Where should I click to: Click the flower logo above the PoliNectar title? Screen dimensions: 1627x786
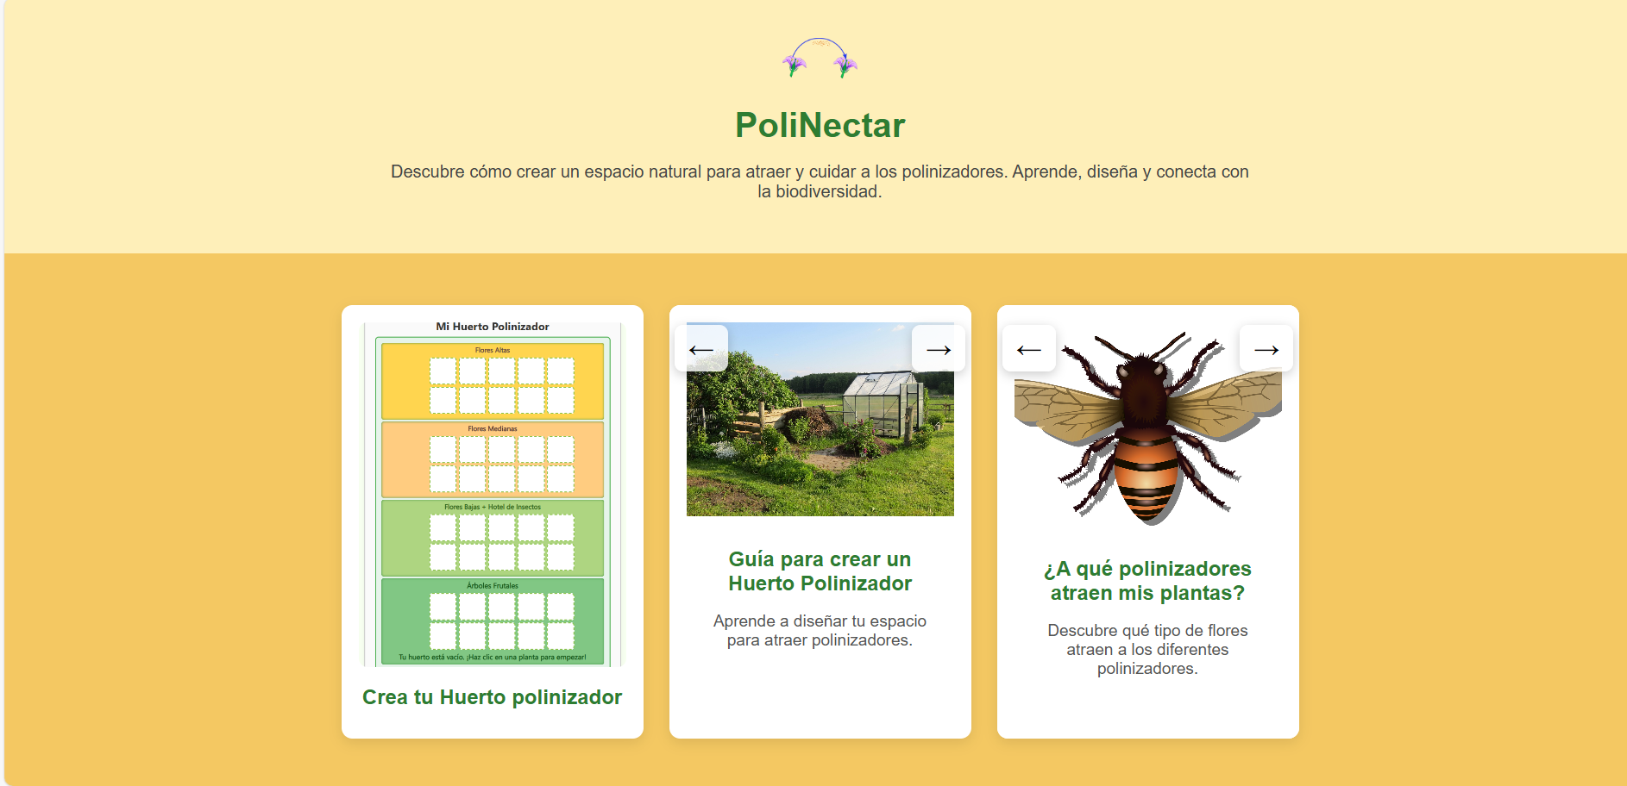[x=818, y=60]
